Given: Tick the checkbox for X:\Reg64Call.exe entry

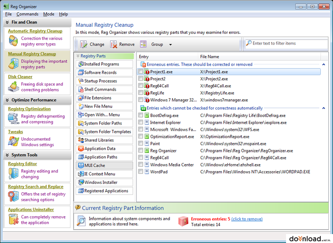Looking at the screenshot, I should click(140, 86).
